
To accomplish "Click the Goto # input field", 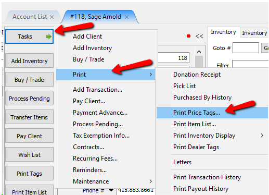I will point(246,48).
